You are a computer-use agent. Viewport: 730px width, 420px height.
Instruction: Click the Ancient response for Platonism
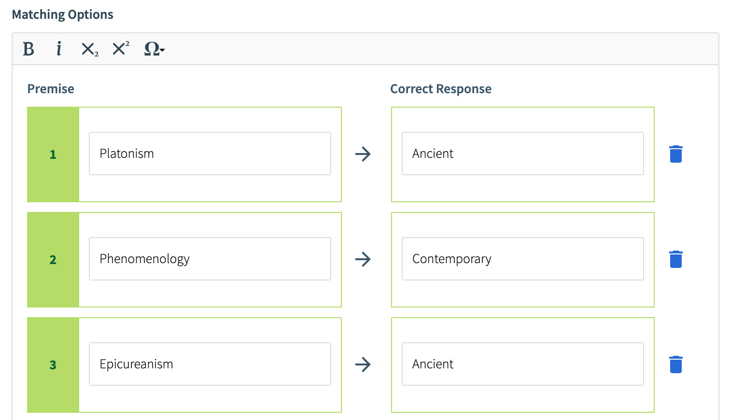pyautogui.click(x=522, y=154)
